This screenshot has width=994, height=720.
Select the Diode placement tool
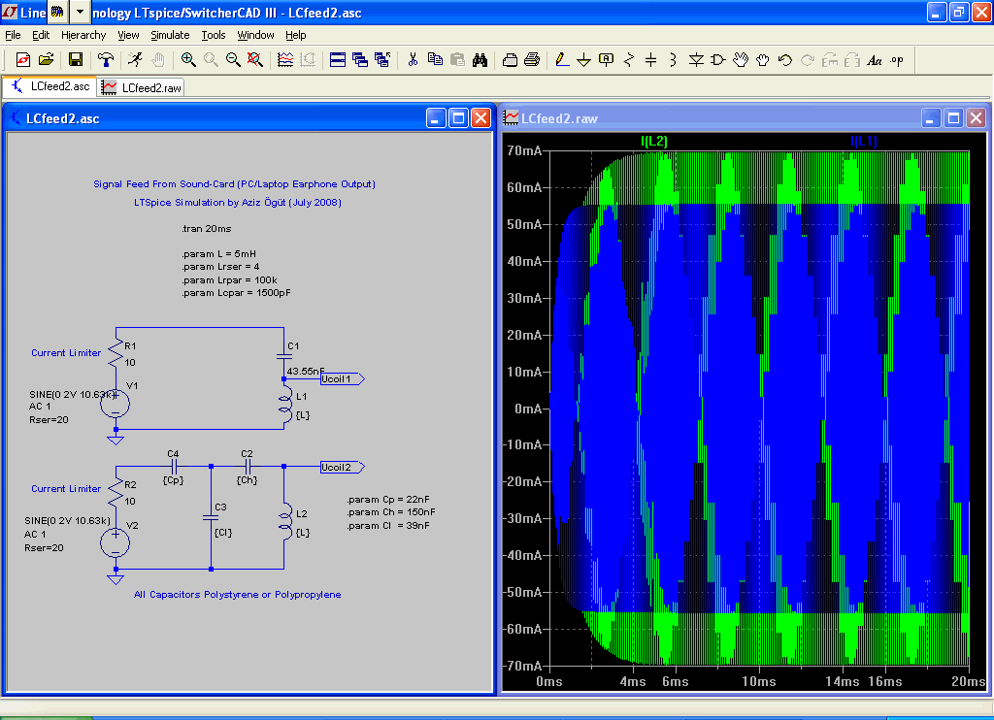(x=696, y=59)
